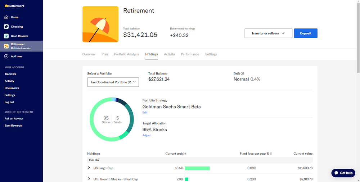Click the large Retirement umbrella thumbnail

(100, 24)
